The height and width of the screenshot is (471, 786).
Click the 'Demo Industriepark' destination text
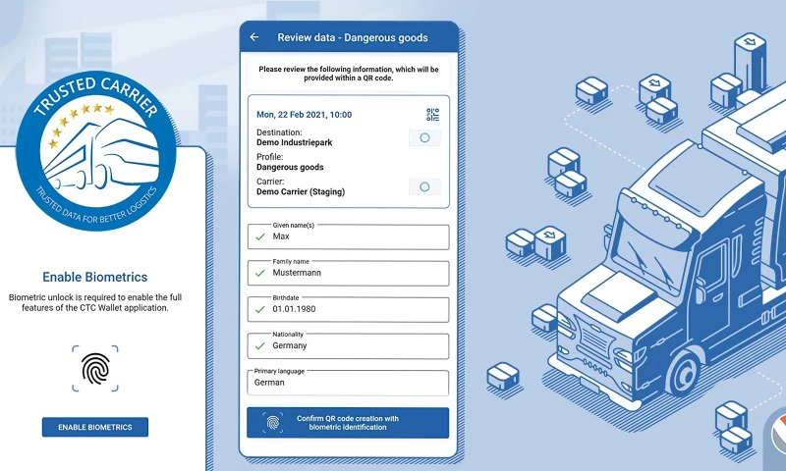pyautogui.click(x=294, y=142)
